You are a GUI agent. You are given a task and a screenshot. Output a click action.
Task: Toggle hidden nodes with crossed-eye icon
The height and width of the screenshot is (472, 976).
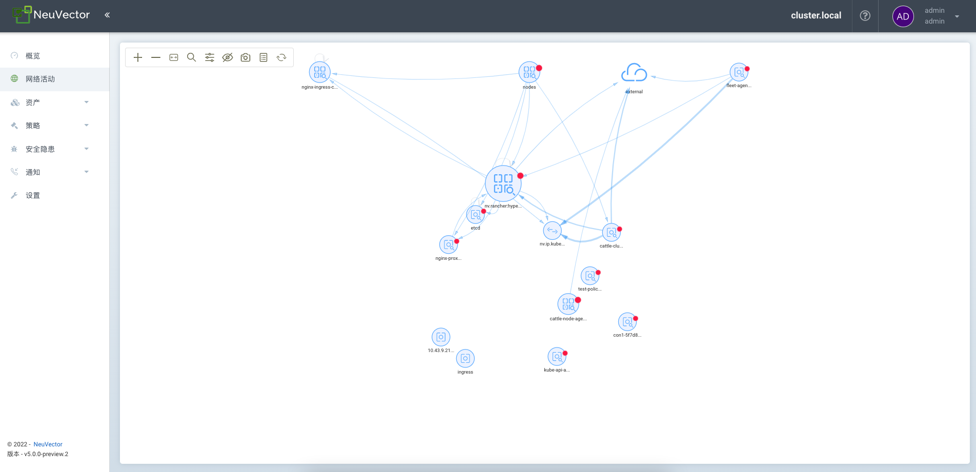[228, 57]
